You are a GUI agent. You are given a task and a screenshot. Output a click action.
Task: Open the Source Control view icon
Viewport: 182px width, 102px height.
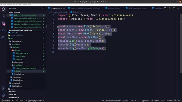[x=3, y=23]
